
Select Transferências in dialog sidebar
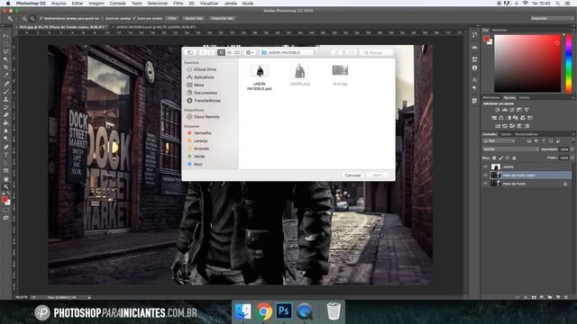point(204,101)
